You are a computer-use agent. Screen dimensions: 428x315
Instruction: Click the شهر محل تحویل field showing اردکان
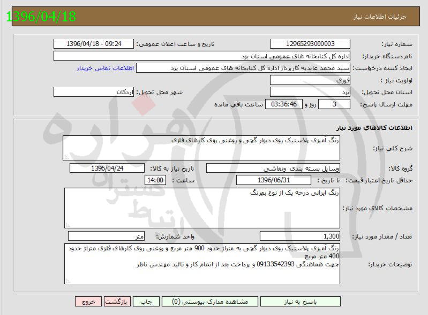[94, 92]
